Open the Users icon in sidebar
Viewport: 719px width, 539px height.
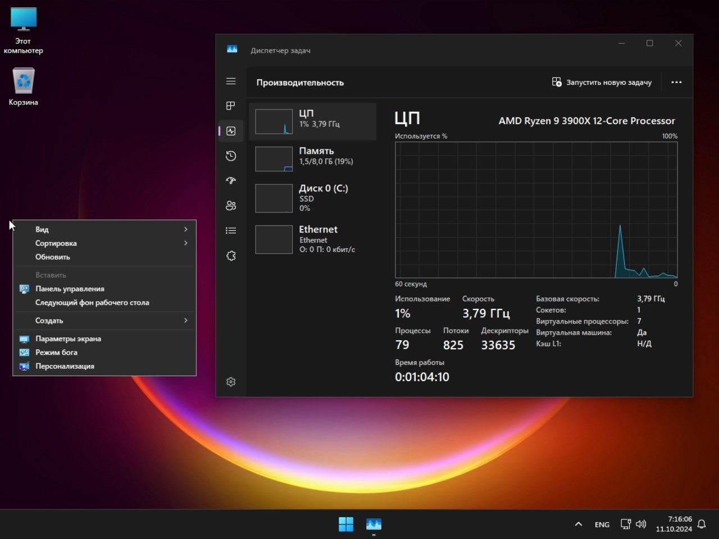point(231,205)
